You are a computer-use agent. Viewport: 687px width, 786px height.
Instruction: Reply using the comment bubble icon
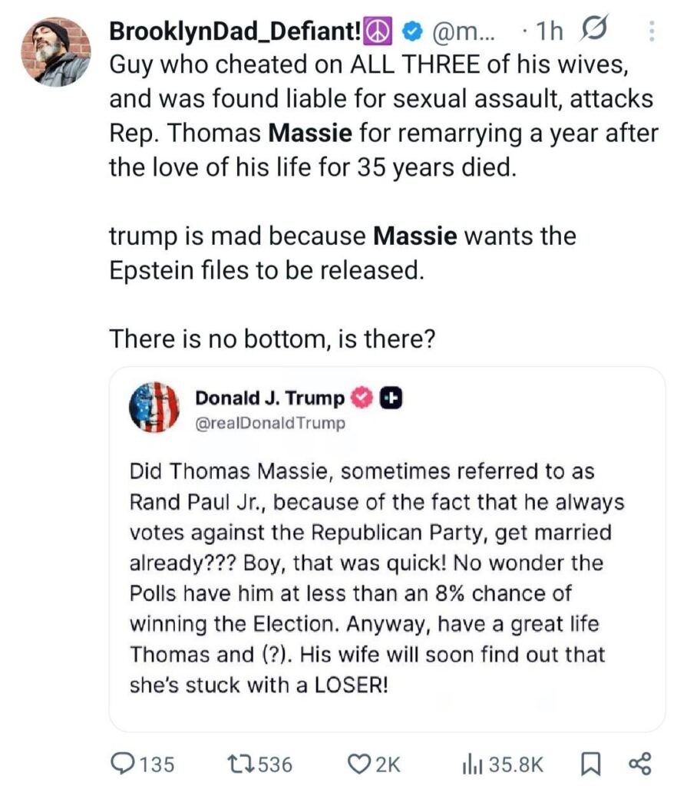point(125,763)
